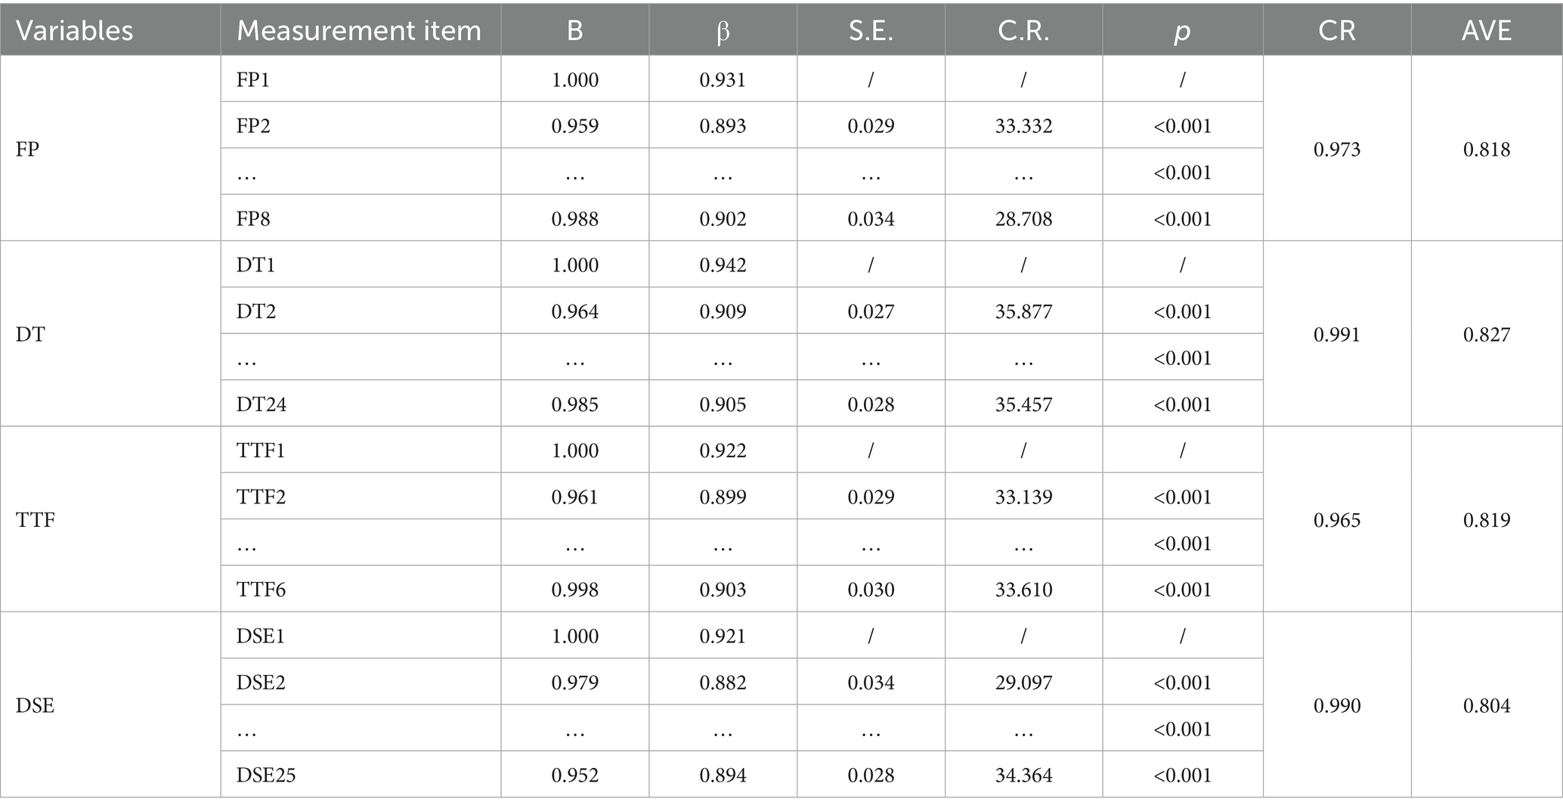Click the Variables column header
Image resolution: width=1563 pixels, height=811 pixels.
click(74, 30)
